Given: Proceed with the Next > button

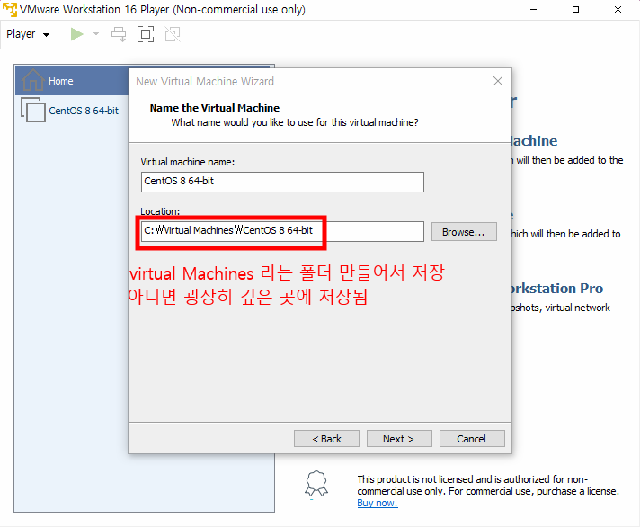Looking at the screenshot, I should point(399,439).
